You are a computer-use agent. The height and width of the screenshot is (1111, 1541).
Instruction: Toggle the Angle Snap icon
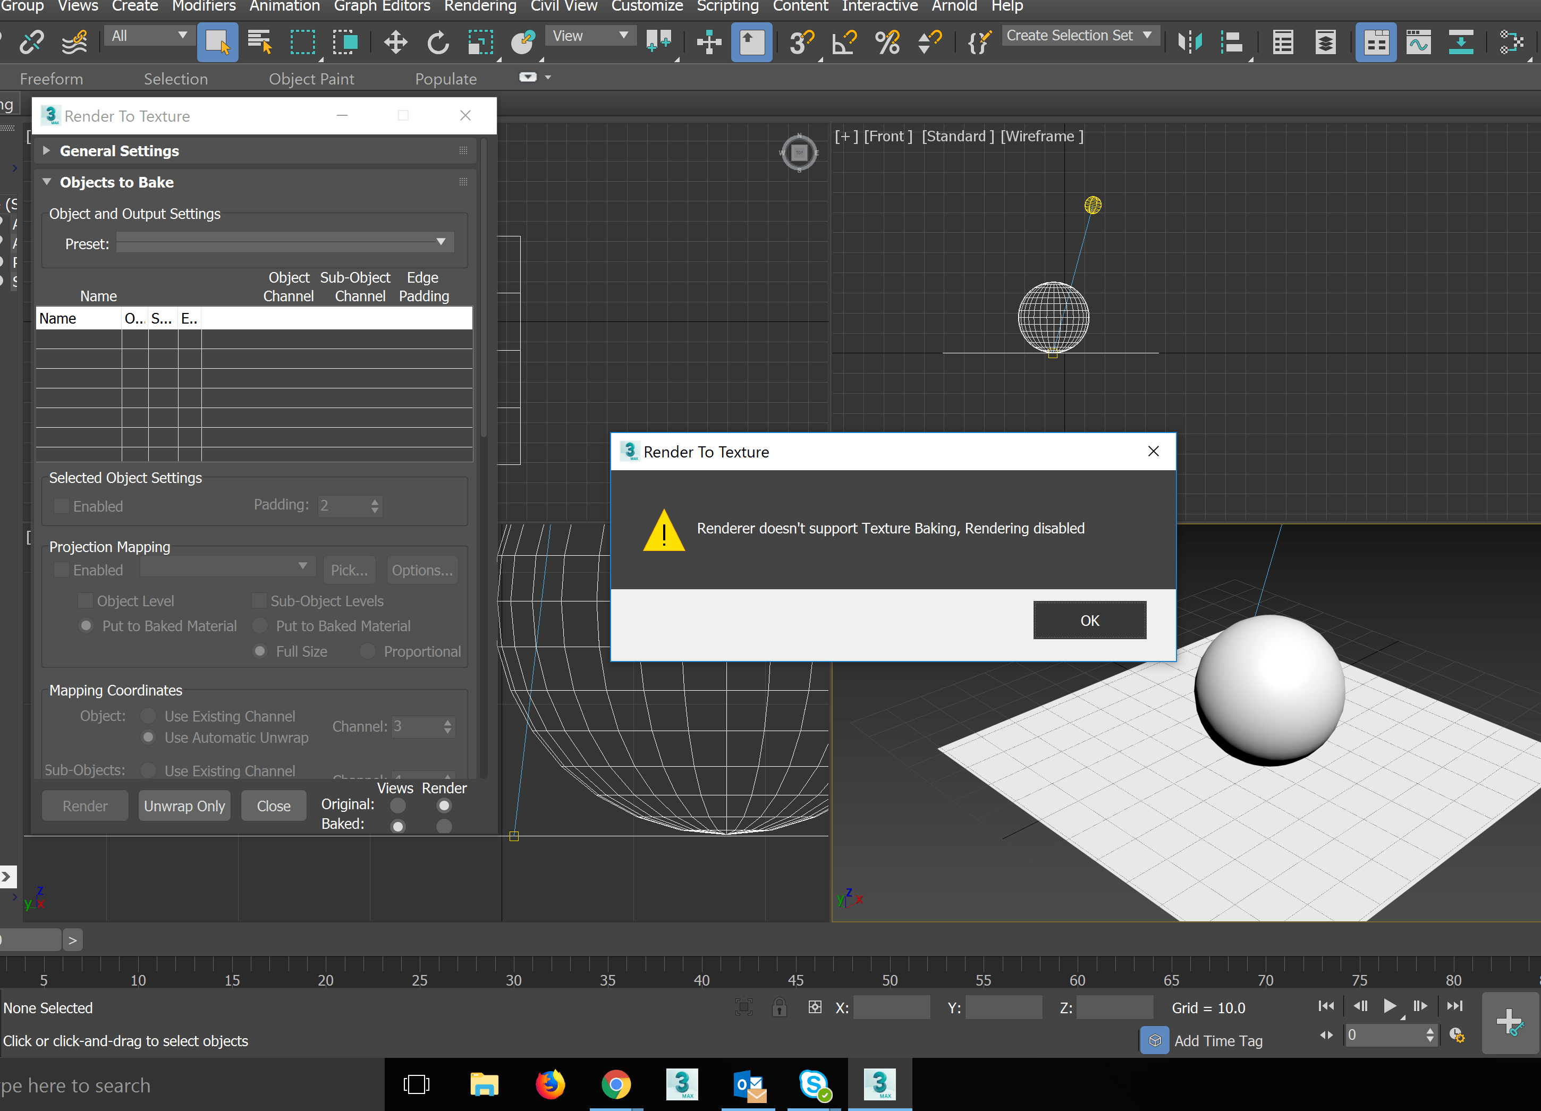pos(844,43)
